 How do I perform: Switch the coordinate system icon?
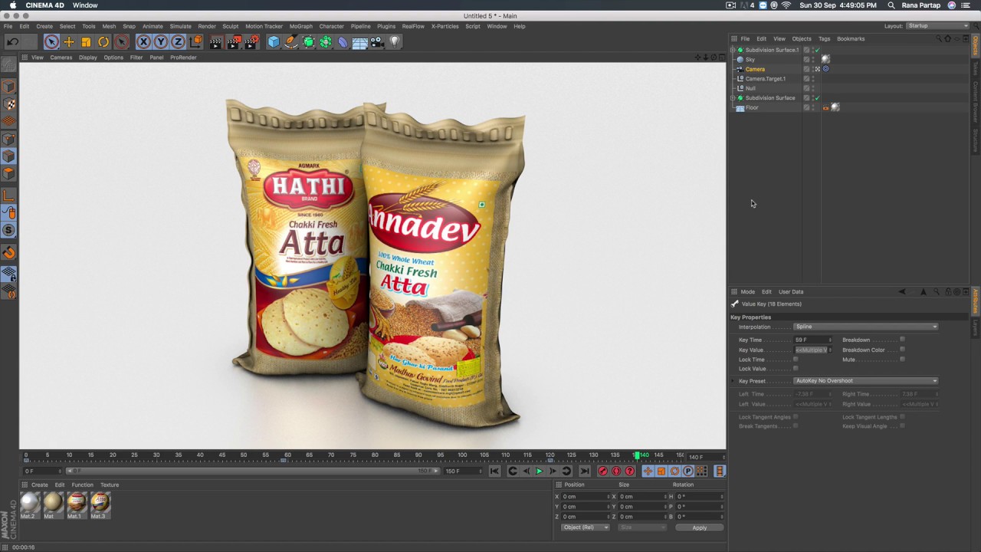[195, 42]
